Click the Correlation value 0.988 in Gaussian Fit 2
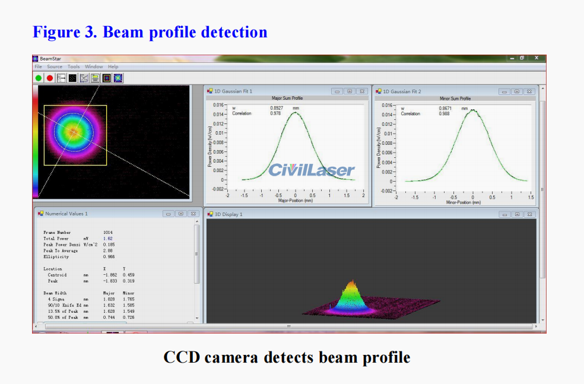Viewport: 584px width, 384px height. click(444, 113)
